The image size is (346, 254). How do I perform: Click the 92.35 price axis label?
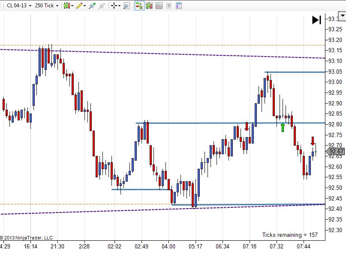click(335, 219)
